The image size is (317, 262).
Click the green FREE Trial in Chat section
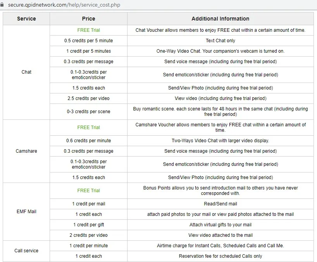click(x=88, y=30)
